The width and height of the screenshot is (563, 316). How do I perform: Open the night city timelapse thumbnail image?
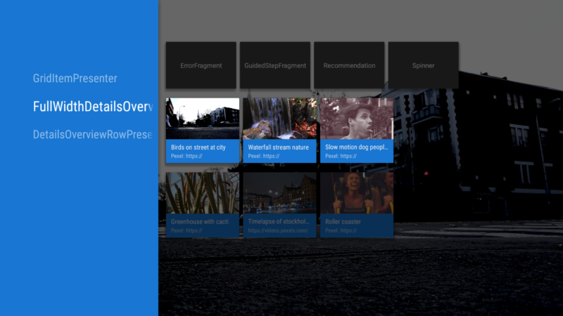(279, 193)
